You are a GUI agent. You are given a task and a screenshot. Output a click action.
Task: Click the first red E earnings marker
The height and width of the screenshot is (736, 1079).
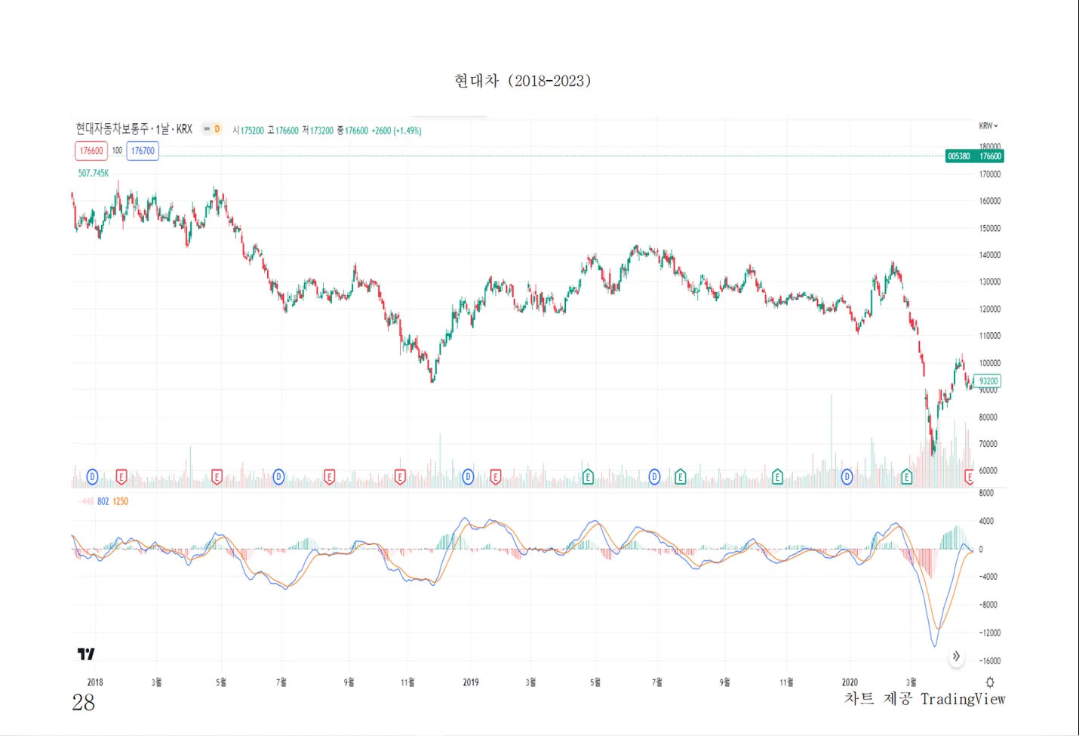tap(121, 477)
